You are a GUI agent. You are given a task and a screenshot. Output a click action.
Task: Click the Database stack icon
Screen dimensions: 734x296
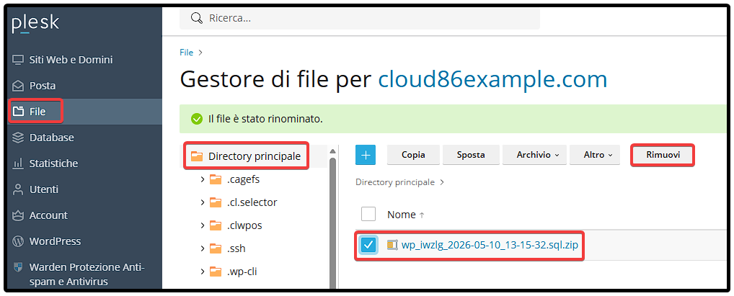(x=18, y=138)
